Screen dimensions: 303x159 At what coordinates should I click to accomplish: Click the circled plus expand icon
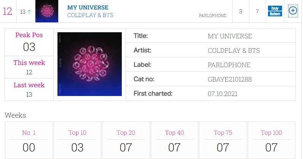pyautogui.click(x=293, y=11)
